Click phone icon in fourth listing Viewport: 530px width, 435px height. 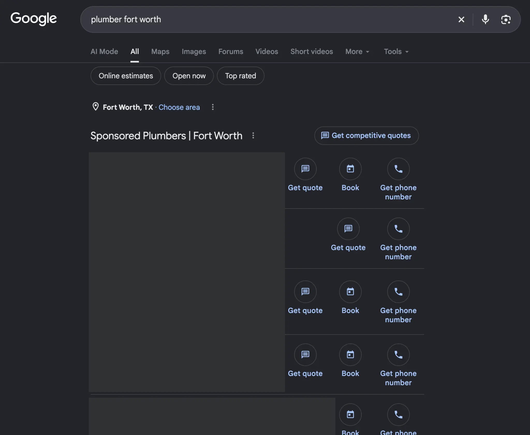398,354
